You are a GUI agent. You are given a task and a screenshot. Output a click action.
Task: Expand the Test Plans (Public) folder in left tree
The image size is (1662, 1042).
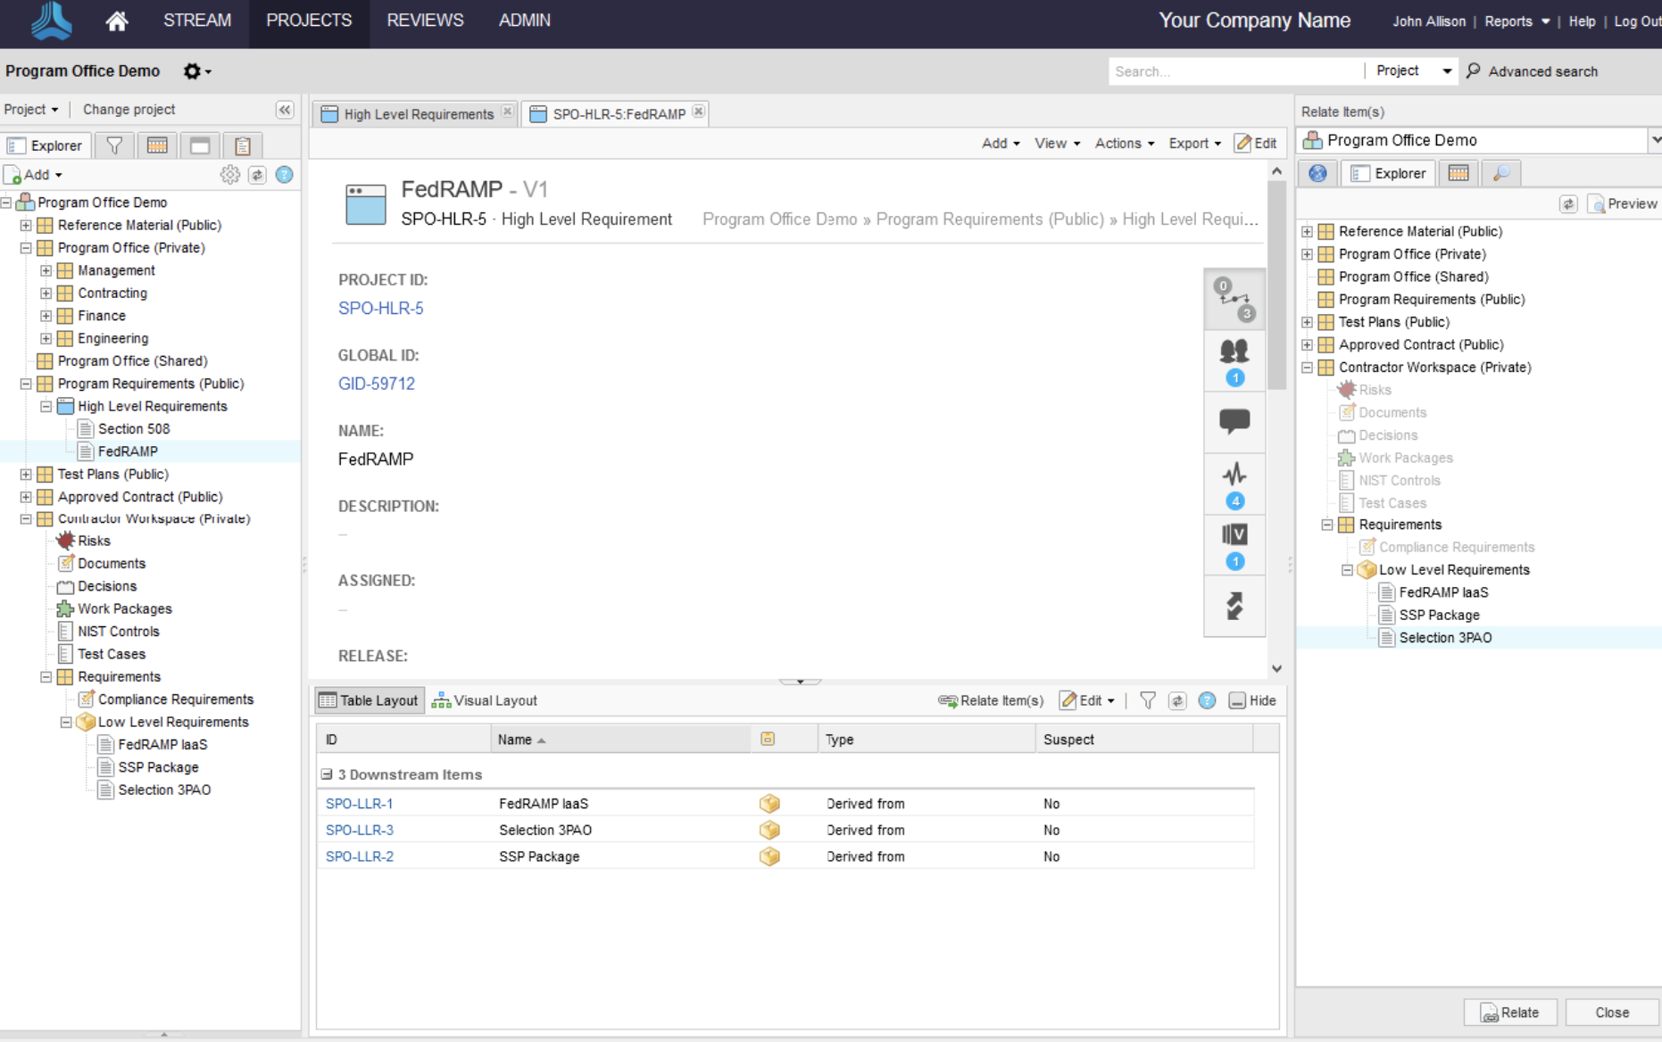[26, 475]
